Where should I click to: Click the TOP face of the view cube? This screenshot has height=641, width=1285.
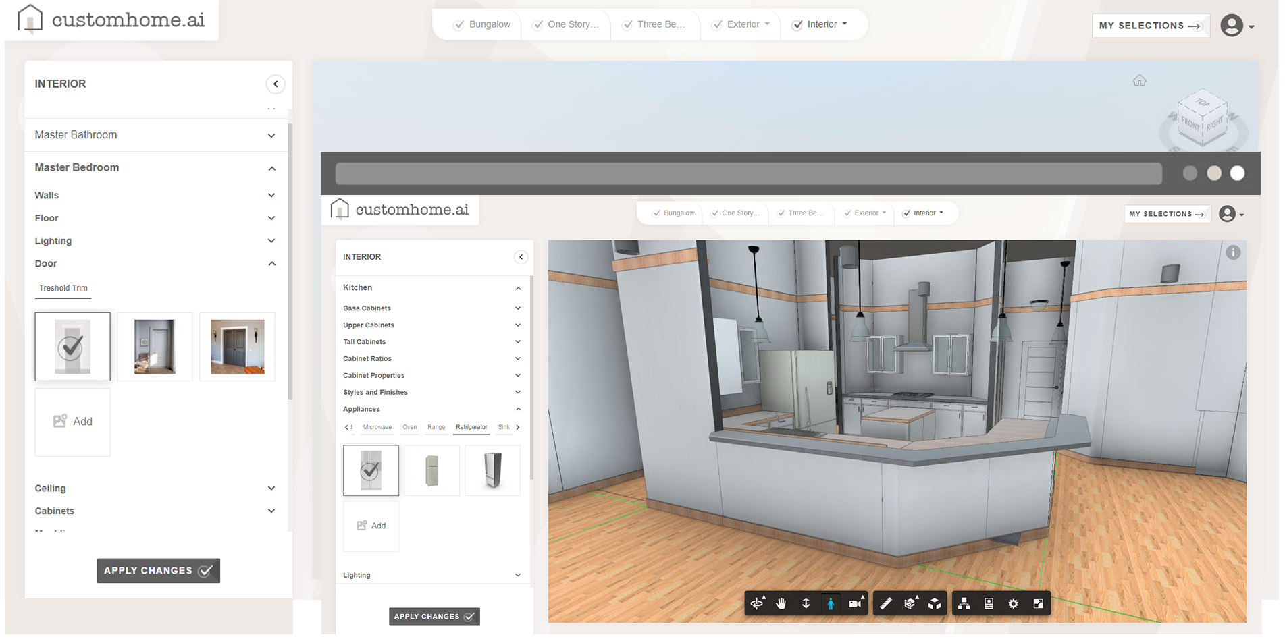pyautogui.click(x=1203, y=103)
